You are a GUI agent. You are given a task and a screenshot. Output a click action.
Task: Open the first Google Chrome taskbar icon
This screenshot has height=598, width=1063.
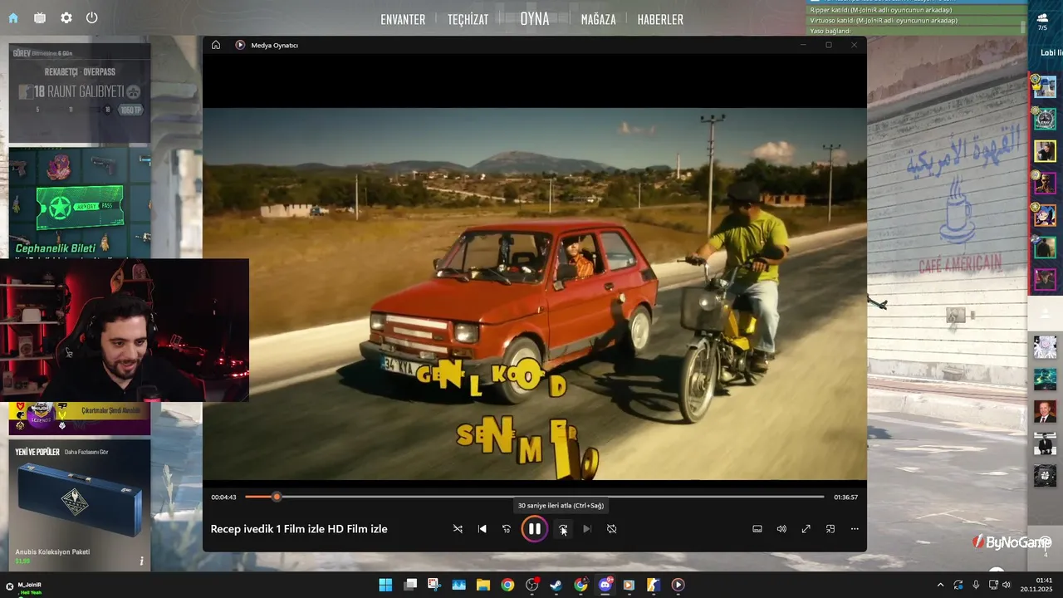tap(507, 585)
